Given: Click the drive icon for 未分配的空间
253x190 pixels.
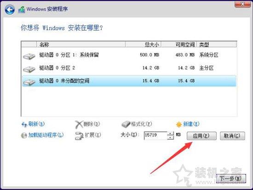Looking at the screenshot, I should 29,82.
